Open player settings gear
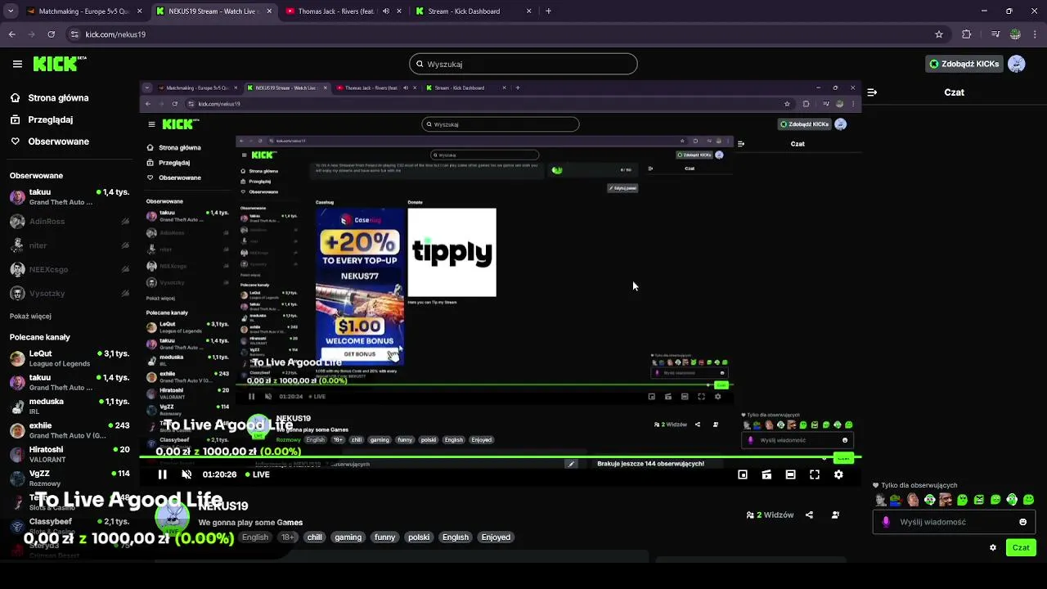The width and height of the screenshot is (1047, 589). pyautogui.click(x=838, y=474)
